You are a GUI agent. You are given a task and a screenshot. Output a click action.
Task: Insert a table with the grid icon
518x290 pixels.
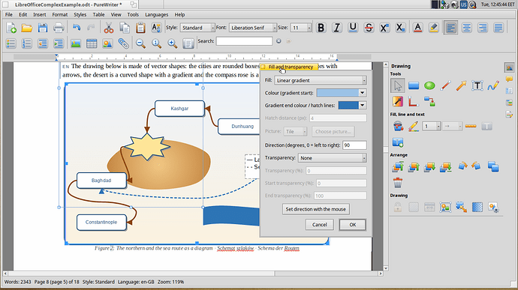pos(92,43)
